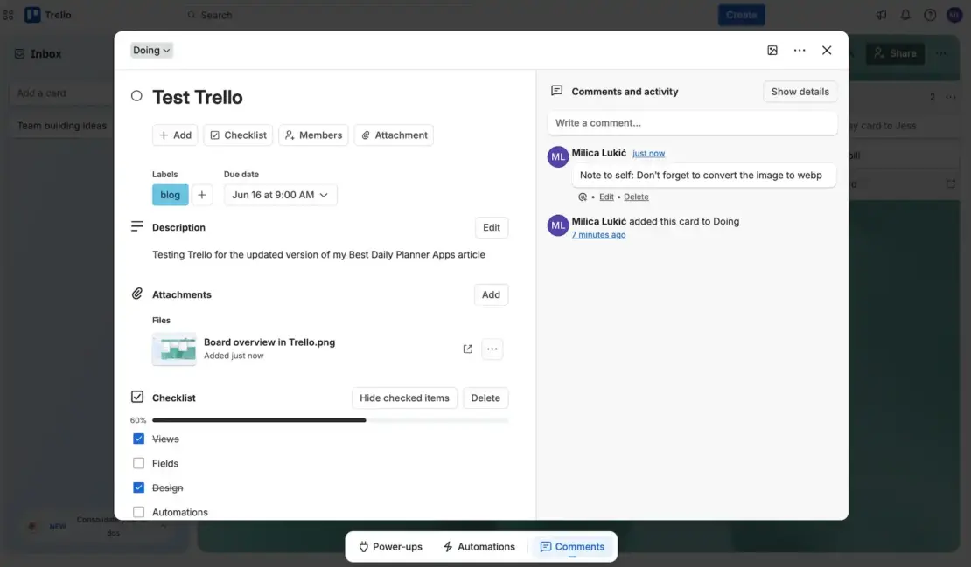Add a new attachment in Attachments section
The height and width of the screenshot is (567, 971).
491,294
